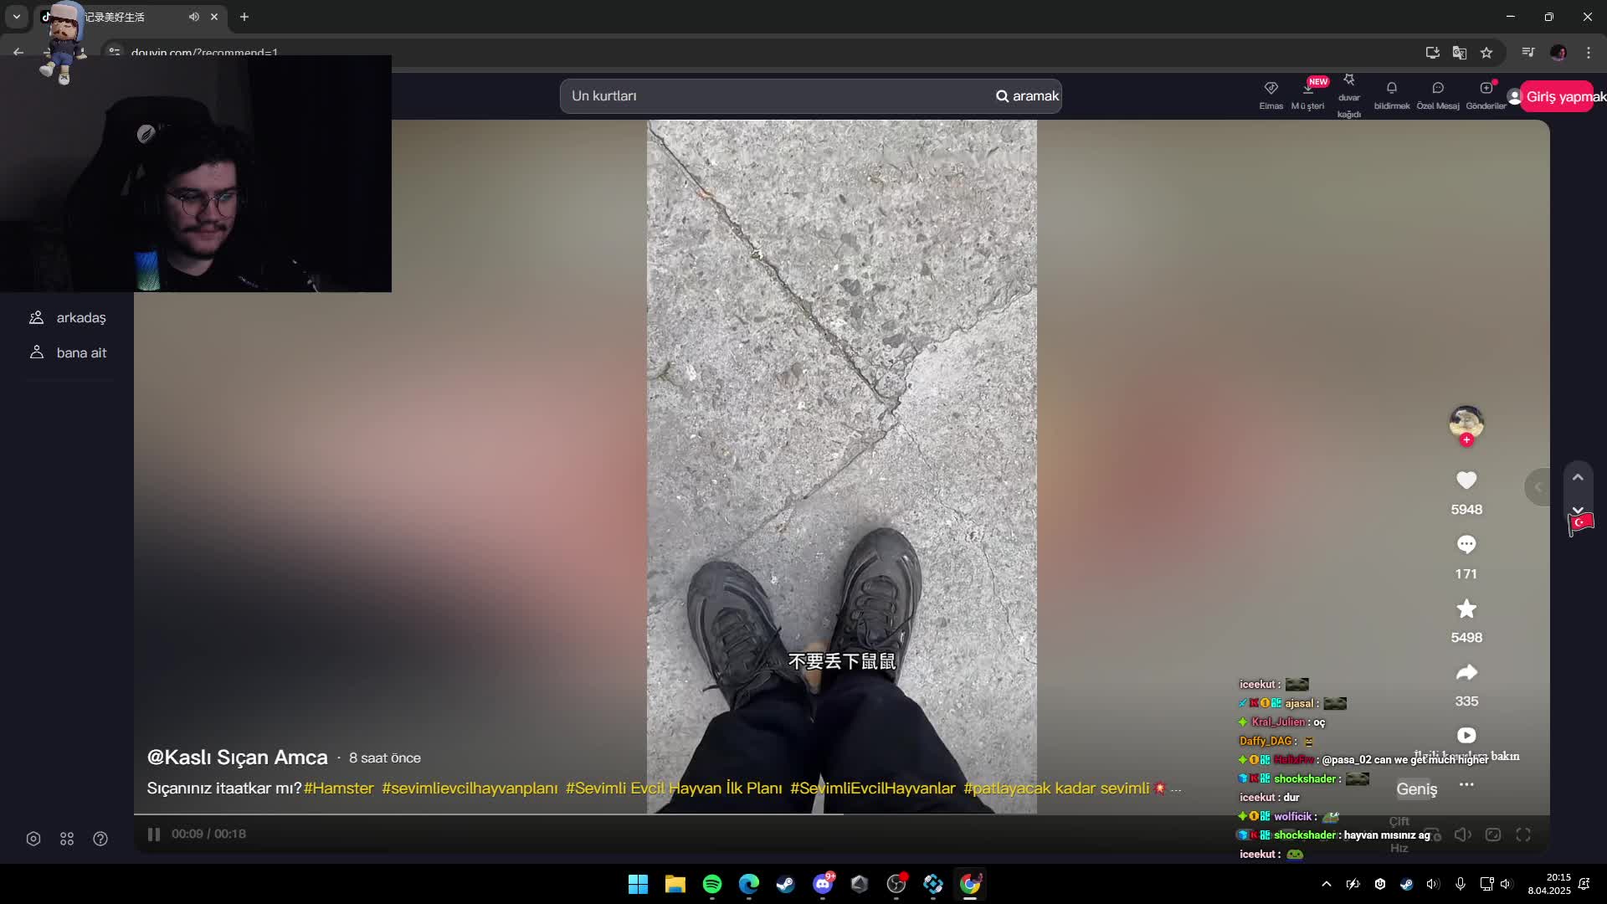Open Windows Start menu

pos(638,884)
